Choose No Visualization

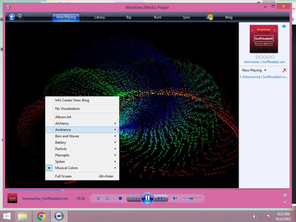pos(82,109)
